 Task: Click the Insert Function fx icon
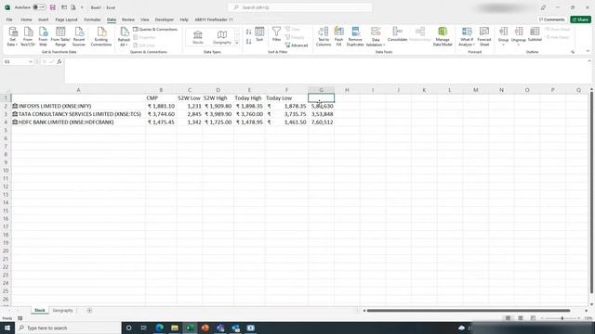coord(59,62)
